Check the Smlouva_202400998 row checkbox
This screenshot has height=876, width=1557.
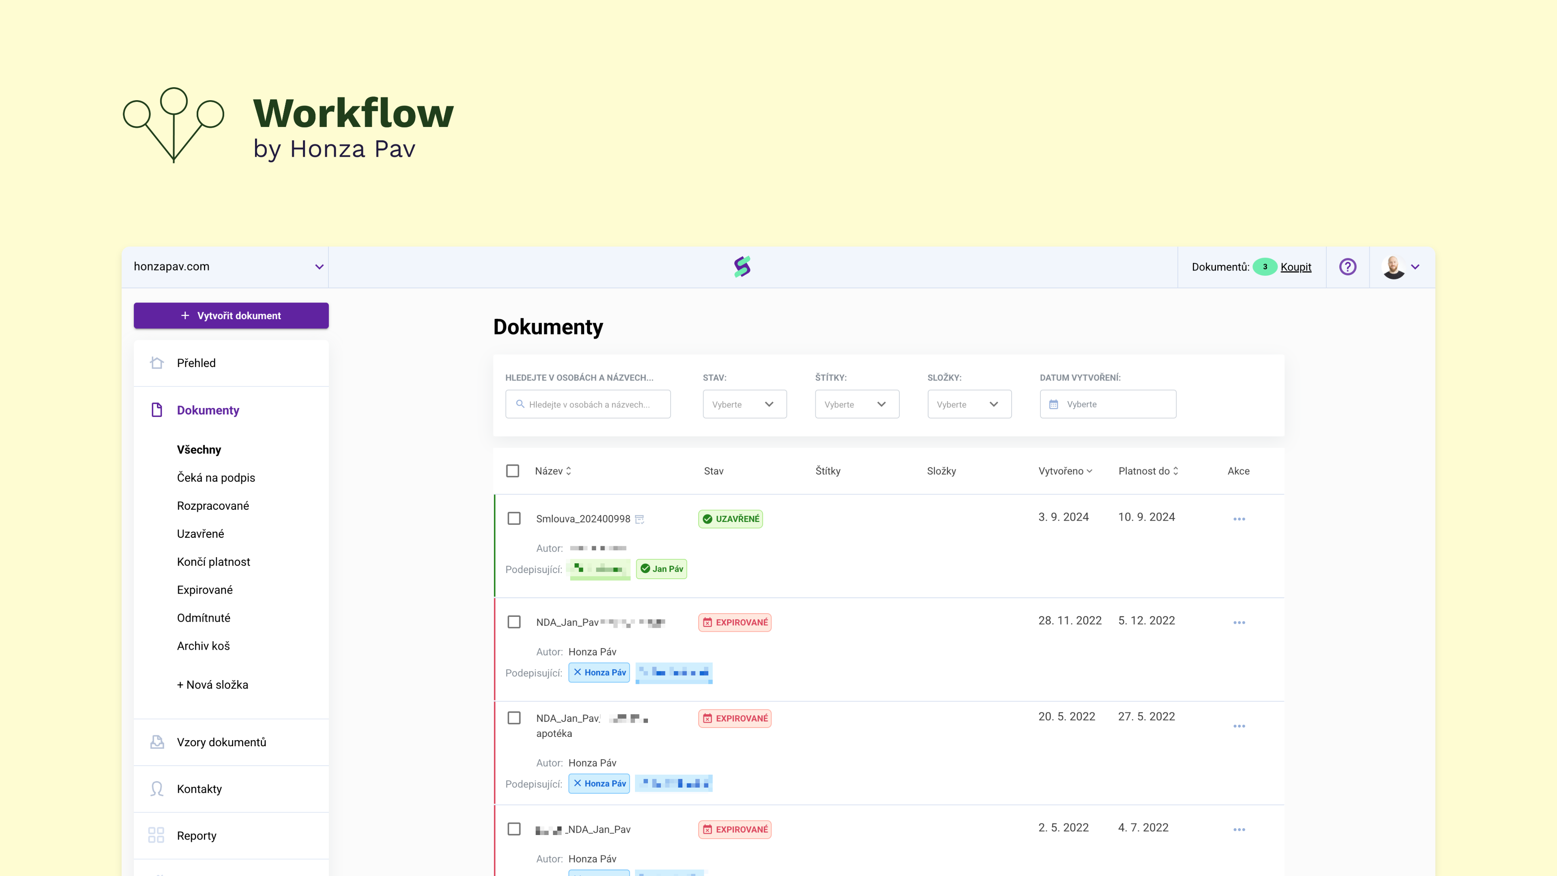coord(514,519)
